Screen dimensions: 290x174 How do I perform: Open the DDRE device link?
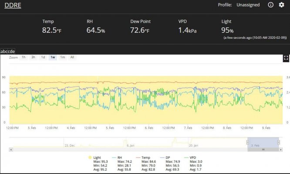(x=13, y=5)
